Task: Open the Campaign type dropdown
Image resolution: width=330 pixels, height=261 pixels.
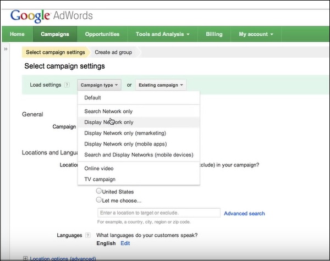Action: coord(99,85)
